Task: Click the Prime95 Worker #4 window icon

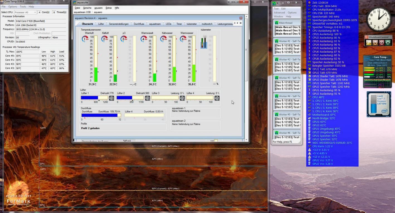Action: [x=277, y=96]
